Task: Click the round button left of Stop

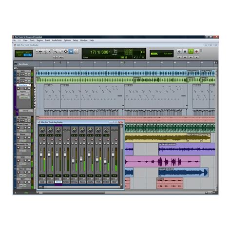Action: 179,52
